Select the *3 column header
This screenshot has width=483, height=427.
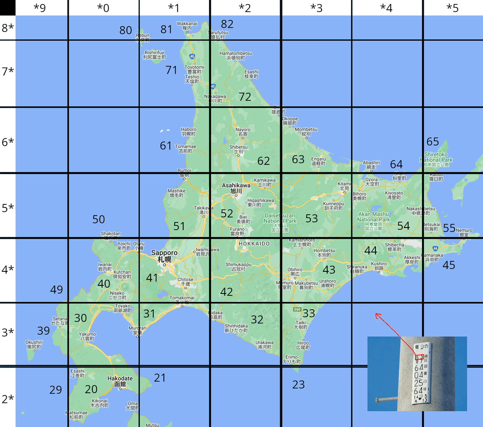pos(316,8)
